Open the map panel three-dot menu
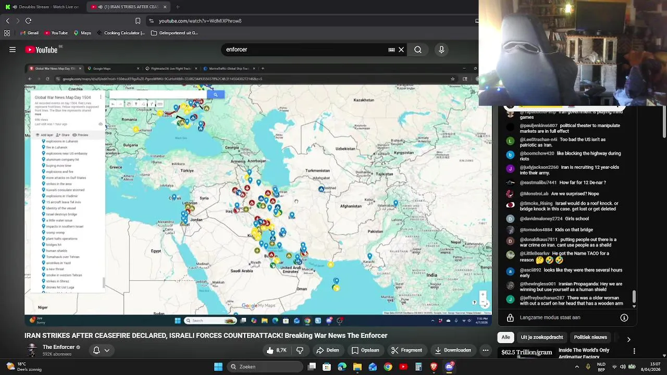This screenshot has width=667, height=375. click(x=101, y=97)
